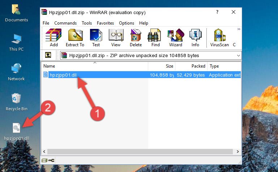Show archive Info
This screenshot has height=172, width=278.
195,38
